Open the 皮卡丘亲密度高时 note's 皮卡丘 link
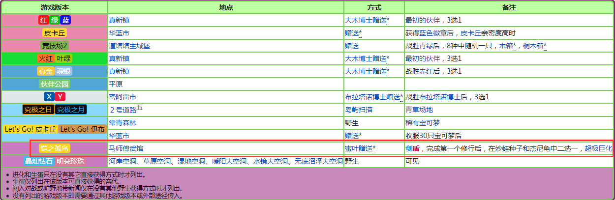 [x=470, y=33]
